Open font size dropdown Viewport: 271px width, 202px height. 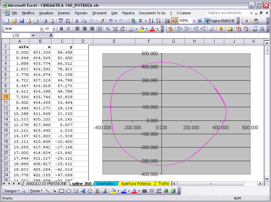(54, 29)
